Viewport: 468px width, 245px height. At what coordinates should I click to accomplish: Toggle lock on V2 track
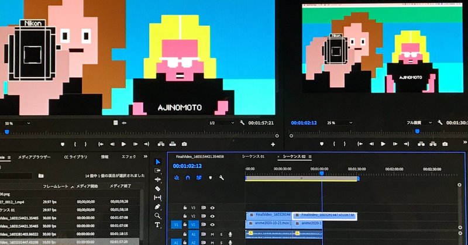click(x=185, y=216)
